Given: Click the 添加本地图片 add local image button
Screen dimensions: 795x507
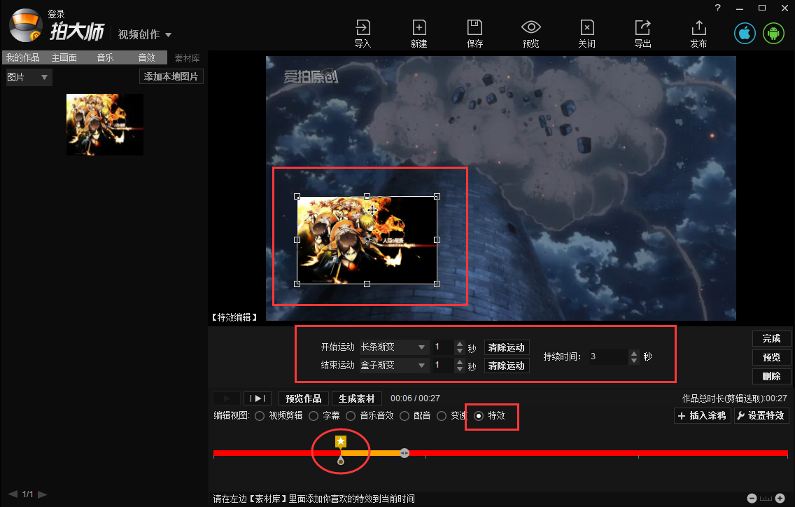Looking at the screenshot, I should click(171, 76).
